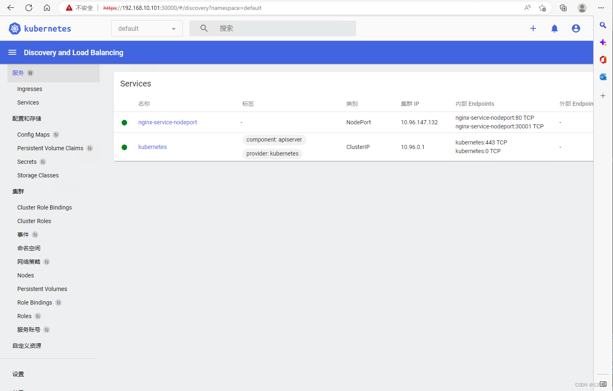Open nginx-service-nodeport service link
Viewport: 613px width, 391px height.
pyautogui.click(x=168, y=122)
